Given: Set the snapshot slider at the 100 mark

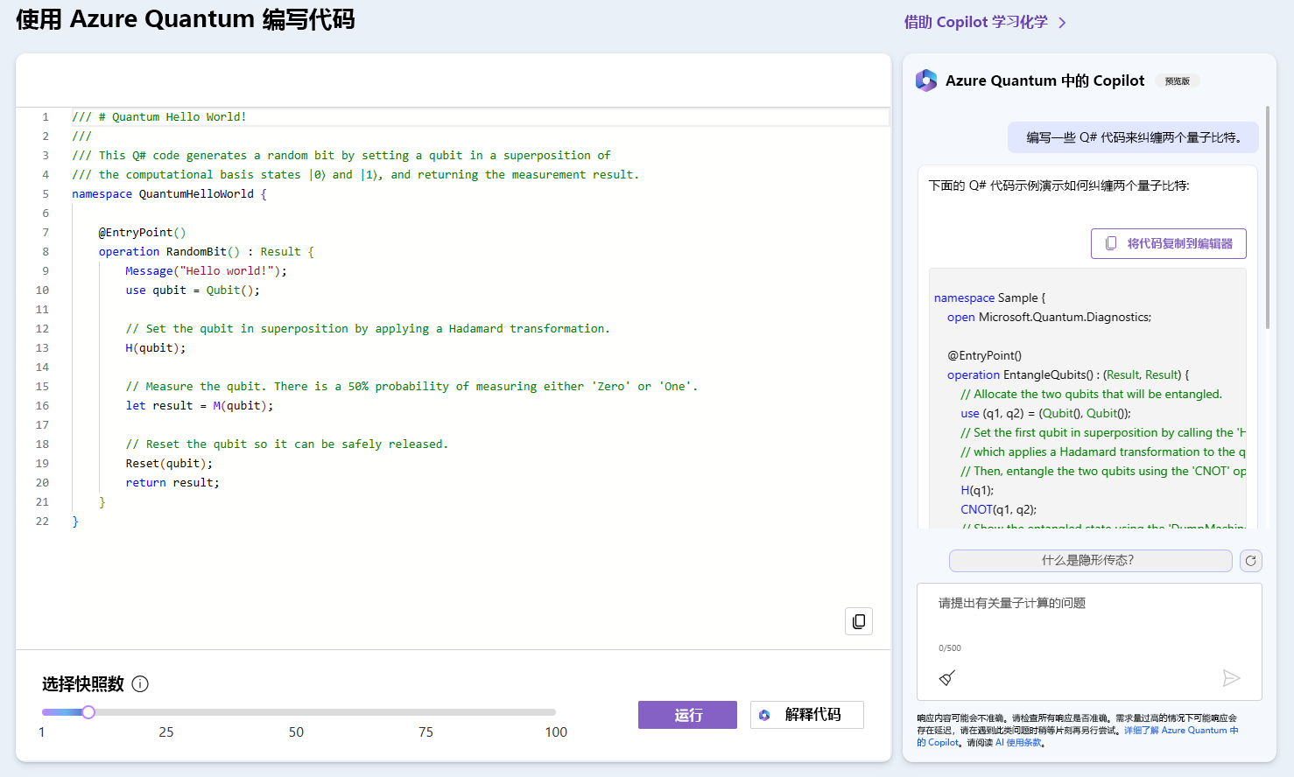Looking at the screenshot, I should pyautogui.click(x=555, y=712).
